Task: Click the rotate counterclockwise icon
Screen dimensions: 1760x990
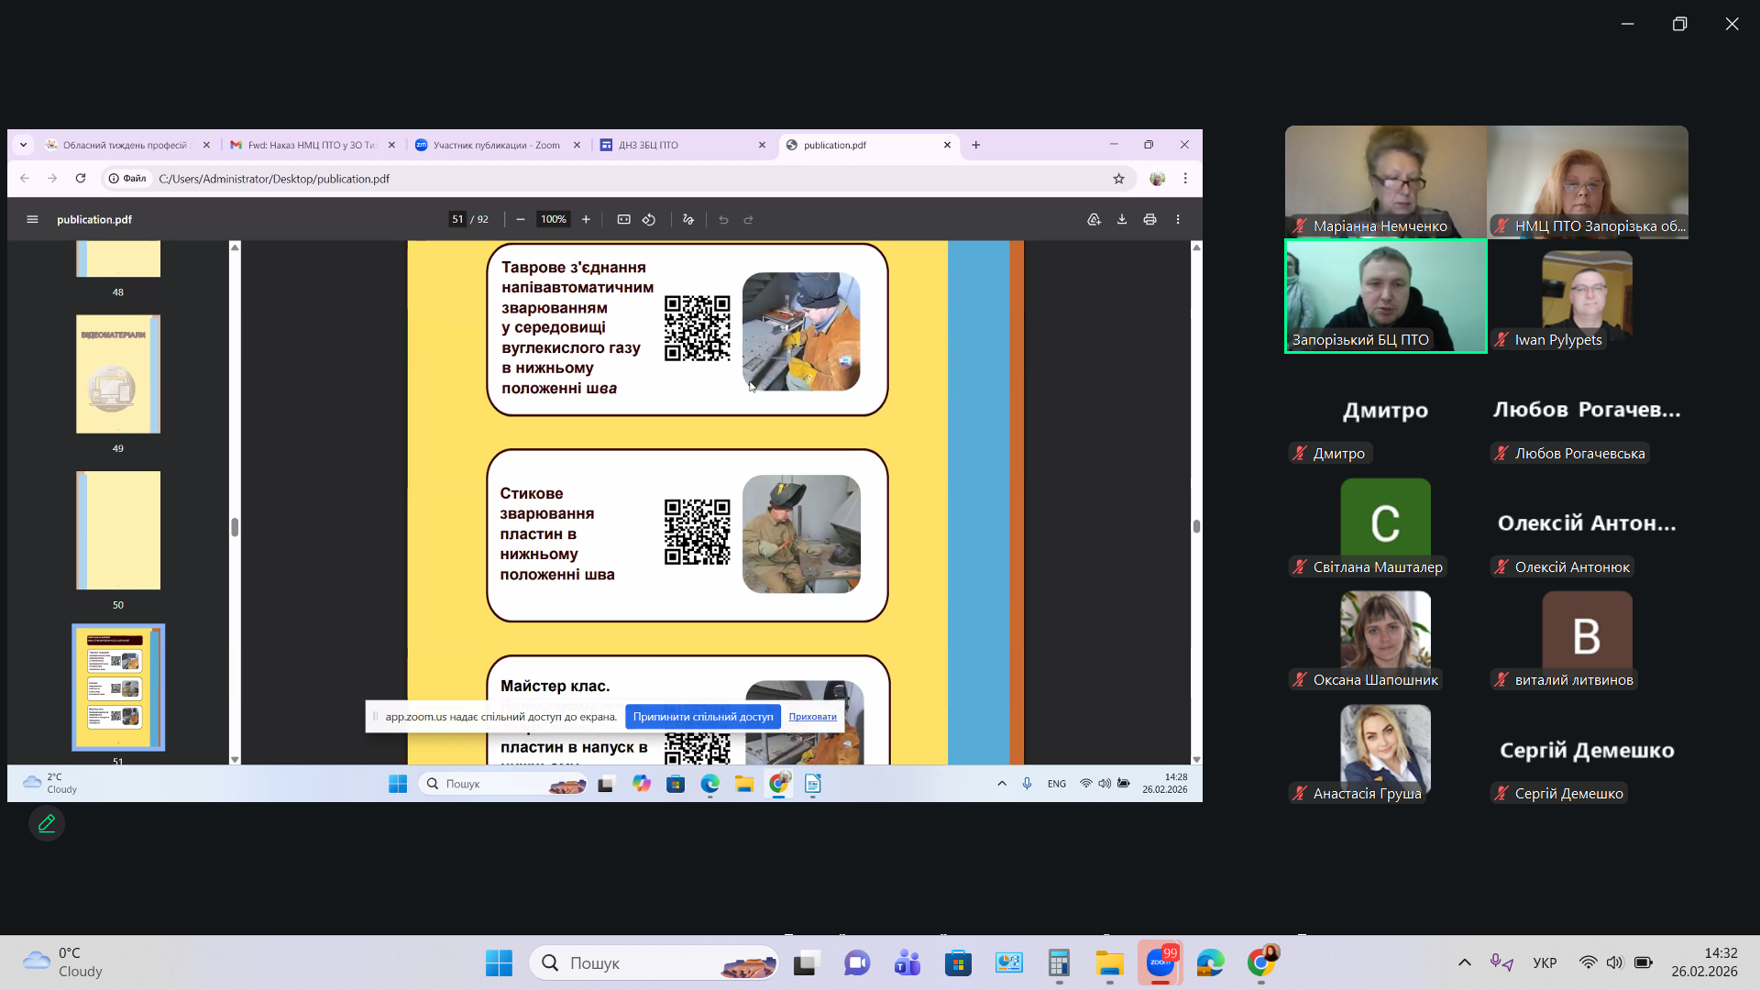Action: tap(649, 219)
